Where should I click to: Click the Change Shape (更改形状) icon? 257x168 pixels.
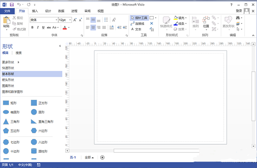228,20
